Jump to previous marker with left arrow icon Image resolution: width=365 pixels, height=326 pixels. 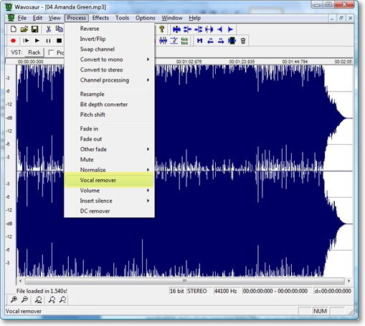coord(210,41)
